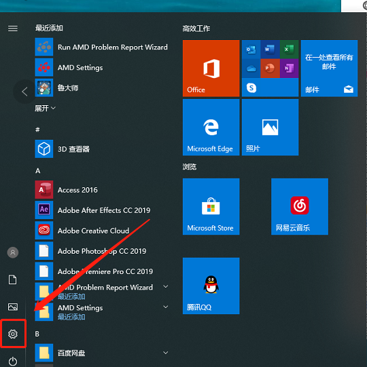The height and width of the screenshot is (367, 367).
Task: Open the Excel icon in Office group tile
Action: pyautogui.click(x=289, y=50)
